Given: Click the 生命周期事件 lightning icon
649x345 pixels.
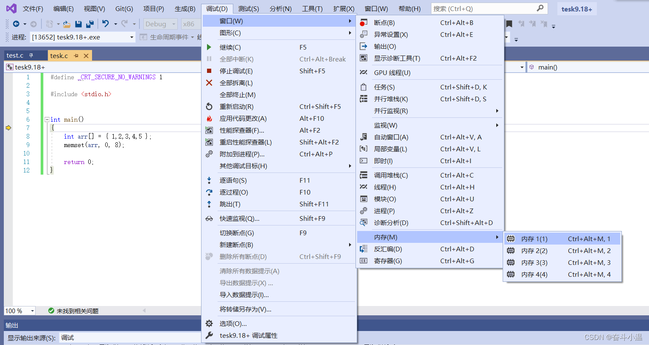Looking at the screenshot, I should coord(143,37).
